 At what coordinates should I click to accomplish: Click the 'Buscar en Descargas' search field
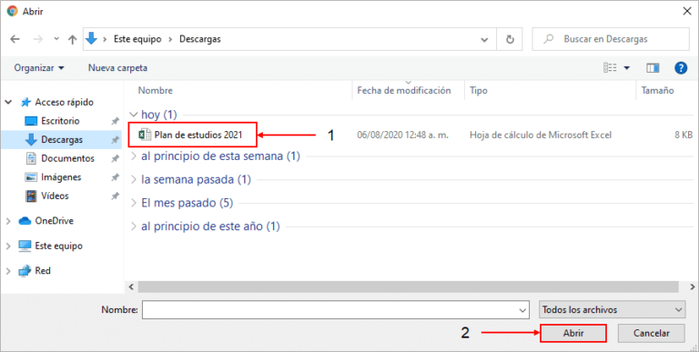click(611, 39)
